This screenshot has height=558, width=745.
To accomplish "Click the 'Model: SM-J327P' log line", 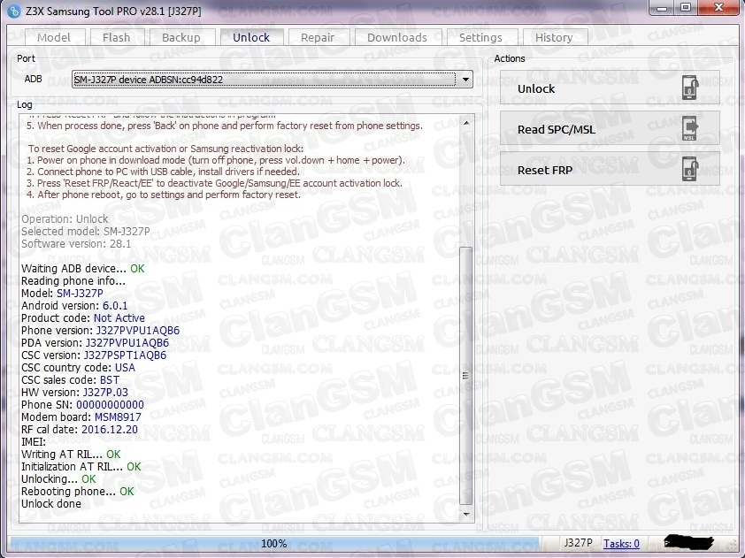I will pyautogui.click(x=62, y=294).
